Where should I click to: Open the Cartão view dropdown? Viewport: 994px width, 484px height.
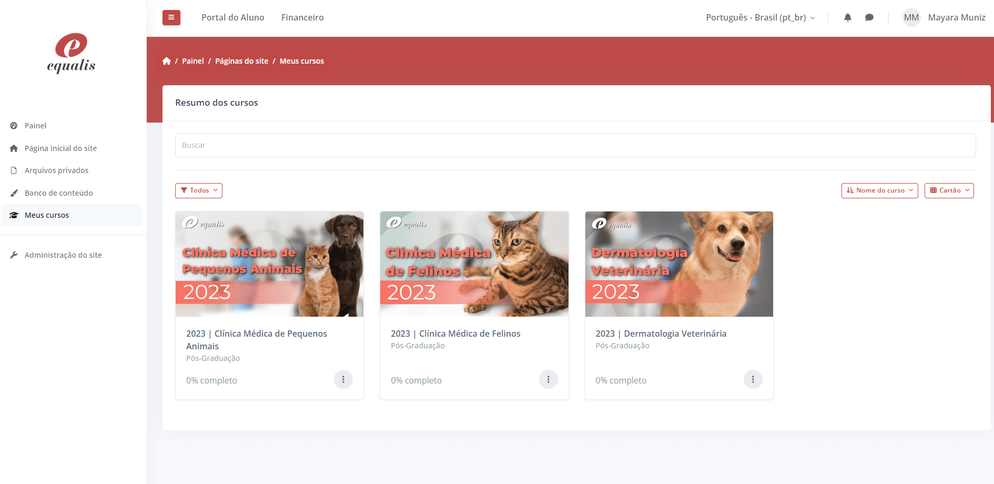(949, 190)
